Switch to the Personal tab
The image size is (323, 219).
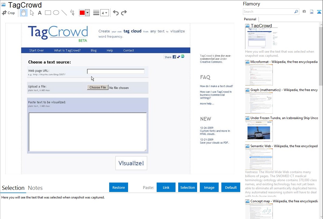[x=250, y=19]
